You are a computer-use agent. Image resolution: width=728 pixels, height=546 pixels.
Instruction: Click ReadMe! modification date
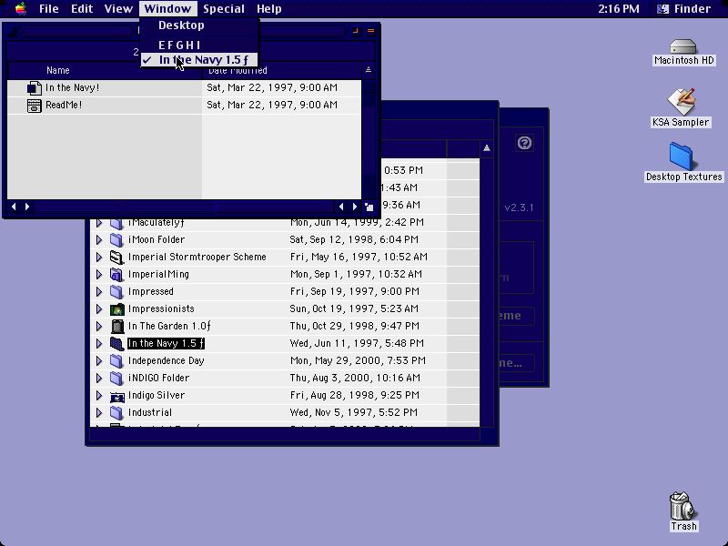click(272, 105)
